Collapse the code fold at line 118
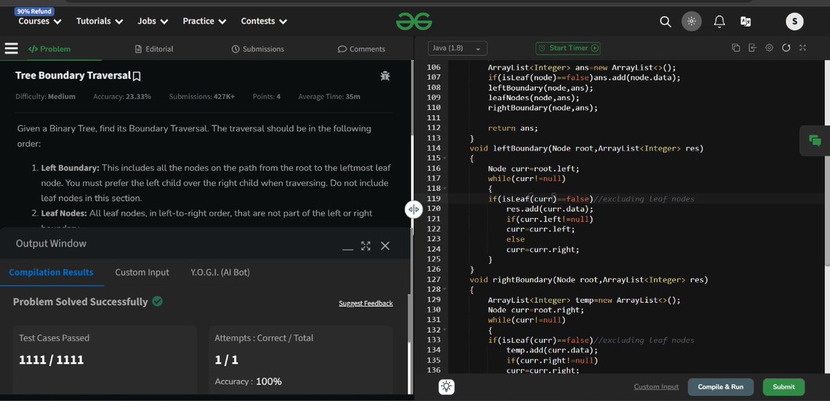 click(445, 188)
